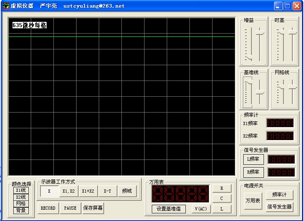304x221 pixels.
Task: Click the 设置基准值 button
Action: (x=168, y=209)
